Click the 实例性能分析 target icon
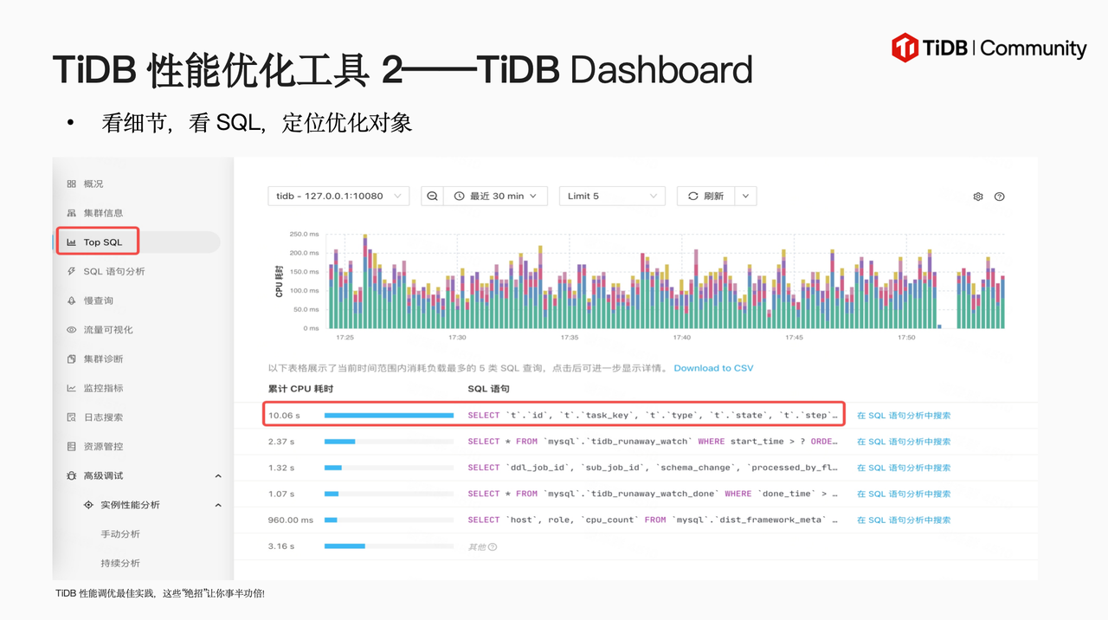Image resolution: width=1108 pixels, height=620 pixels. point(88,505)
